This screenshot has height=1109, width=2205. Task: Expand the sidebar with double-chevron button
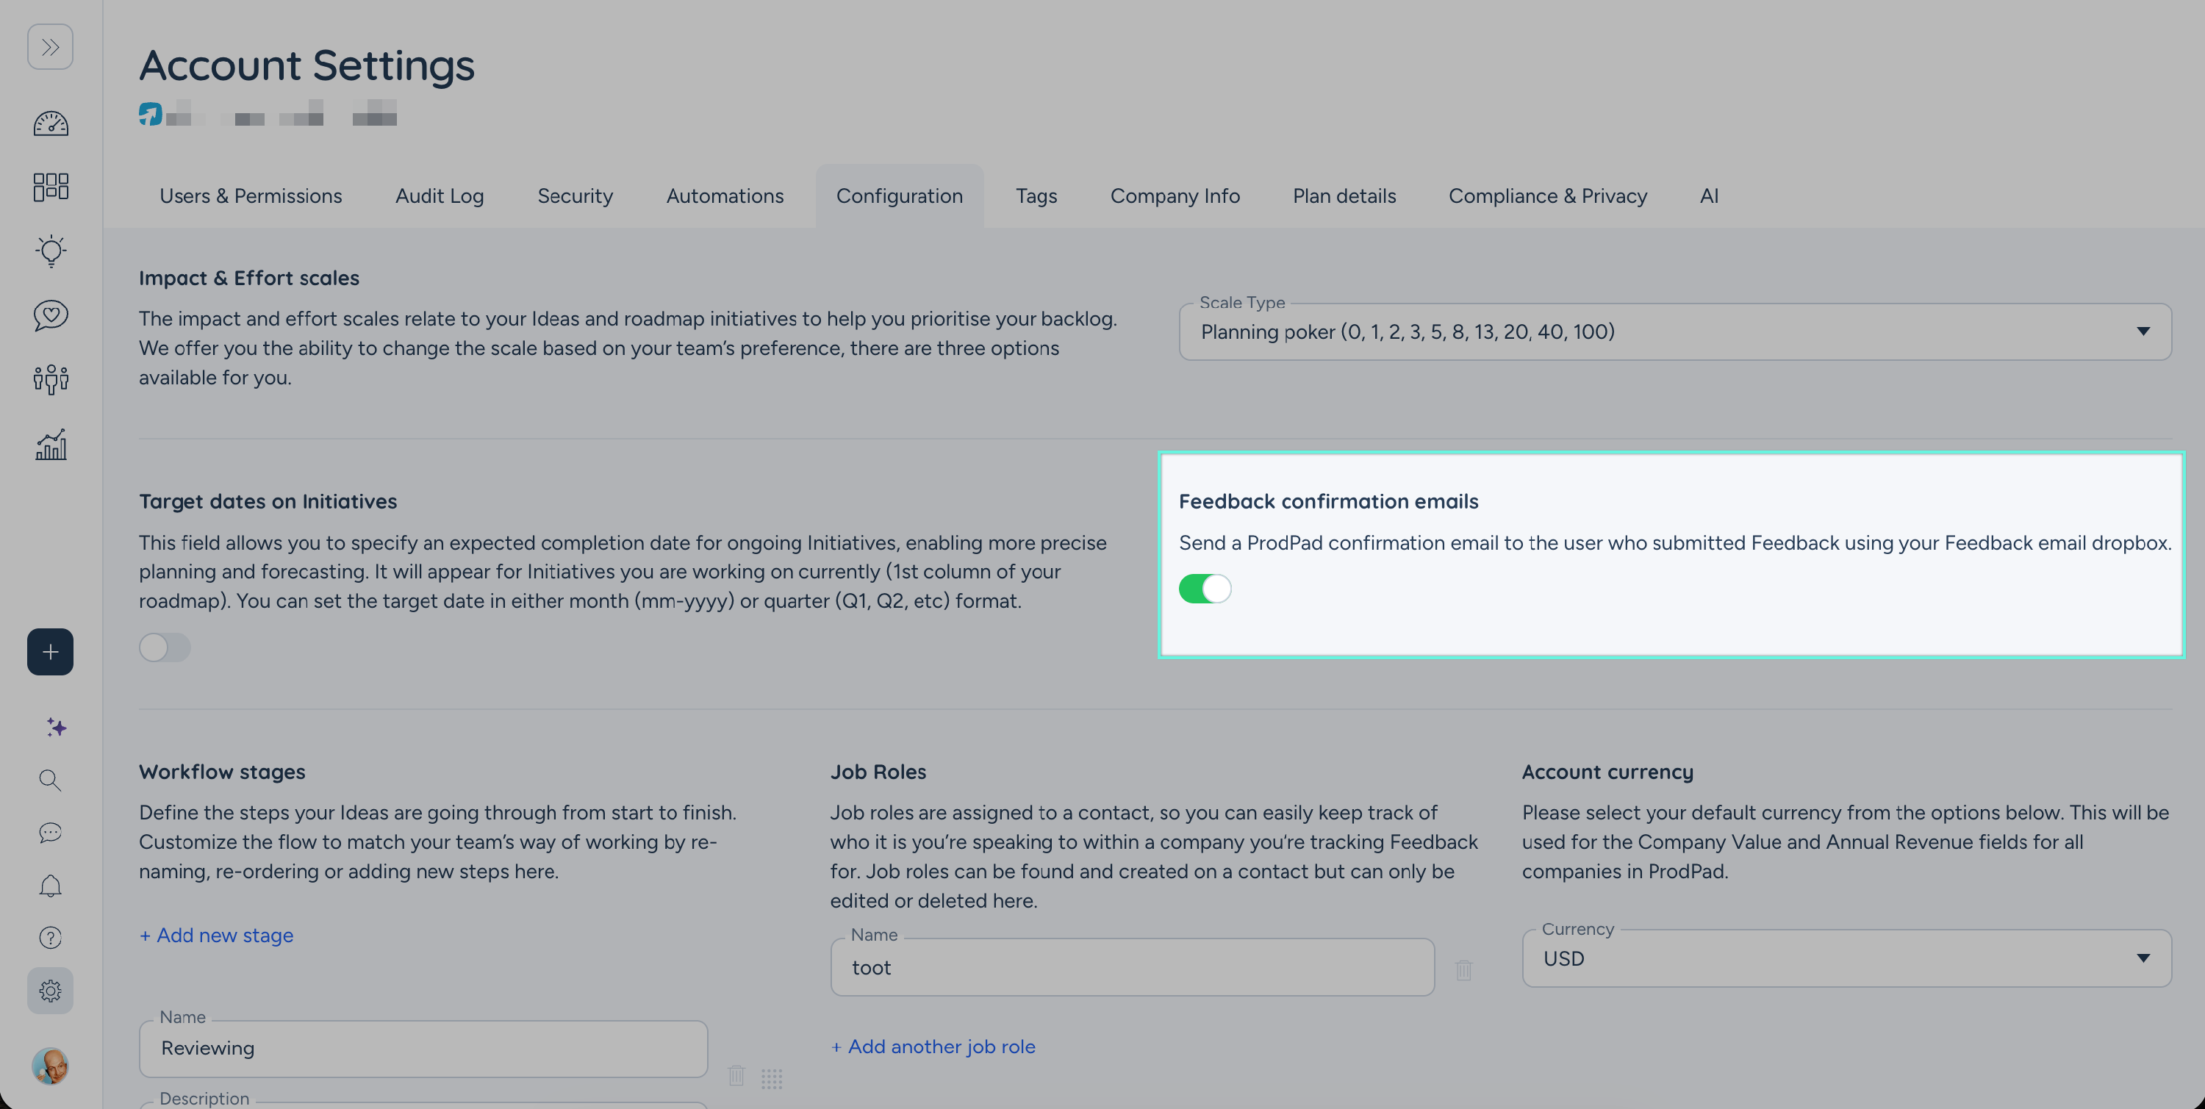[x=50, y=46]
